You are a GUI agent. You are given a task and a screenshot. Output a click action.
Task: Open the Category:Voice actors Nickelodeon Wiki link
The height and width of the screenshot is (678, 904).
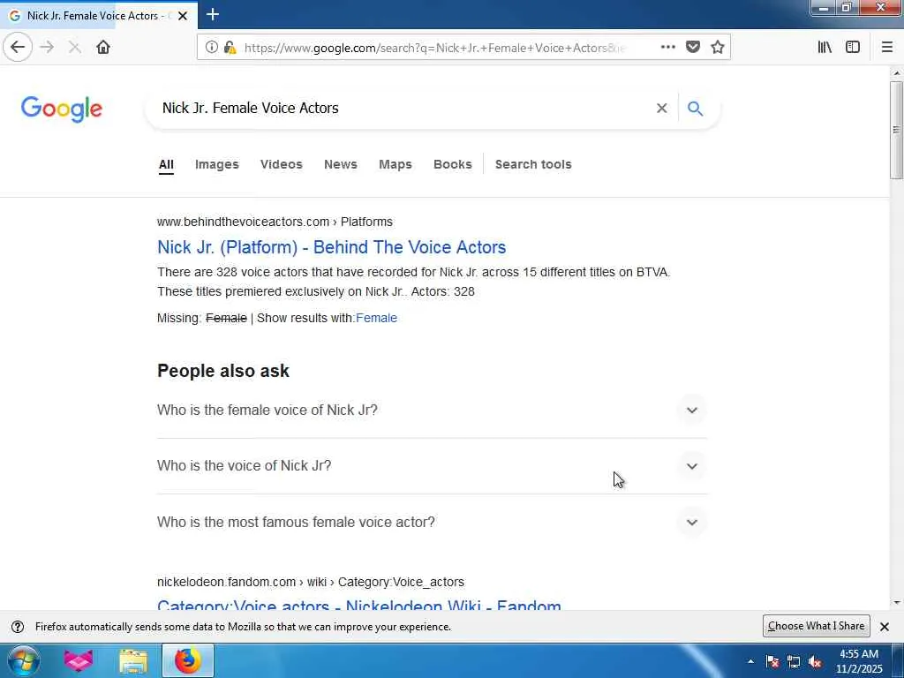(x=359, y=604)
